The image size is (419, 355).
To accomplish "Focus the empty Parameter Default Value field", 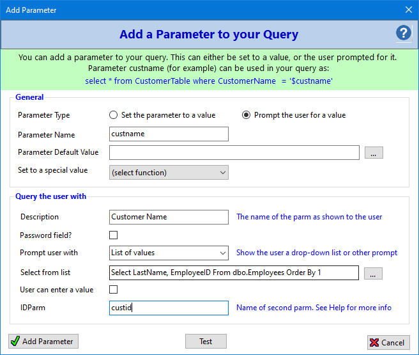I will point(234,152).
